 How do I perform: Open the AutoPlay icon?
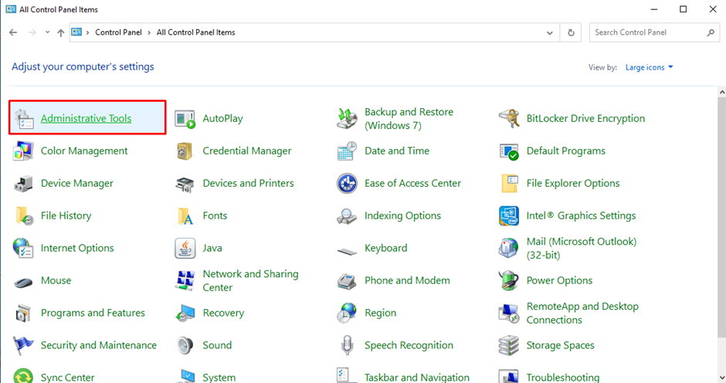coord(185,119)
